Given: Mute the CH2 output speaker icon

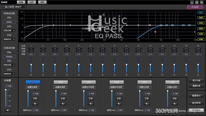Looking at the screenshot, I should pyautogui.click(x=63, y=104).
